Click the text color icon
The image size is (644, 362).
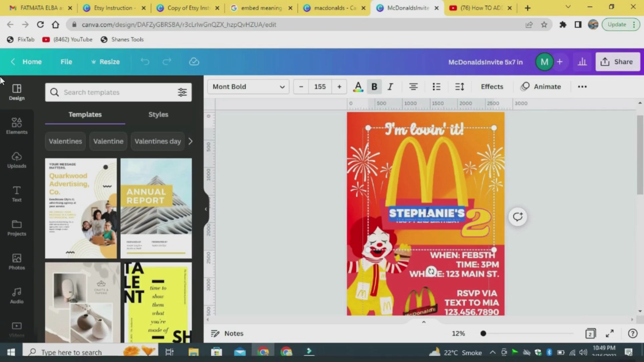[x=358, y=87]
